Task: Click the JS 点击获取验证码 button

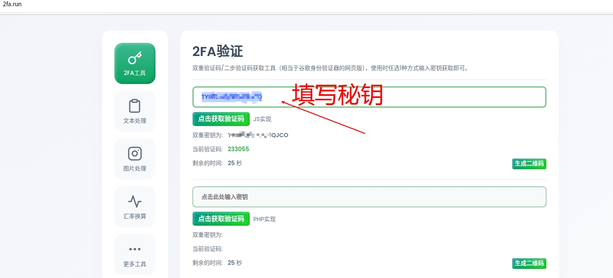Action: point(221,119)
